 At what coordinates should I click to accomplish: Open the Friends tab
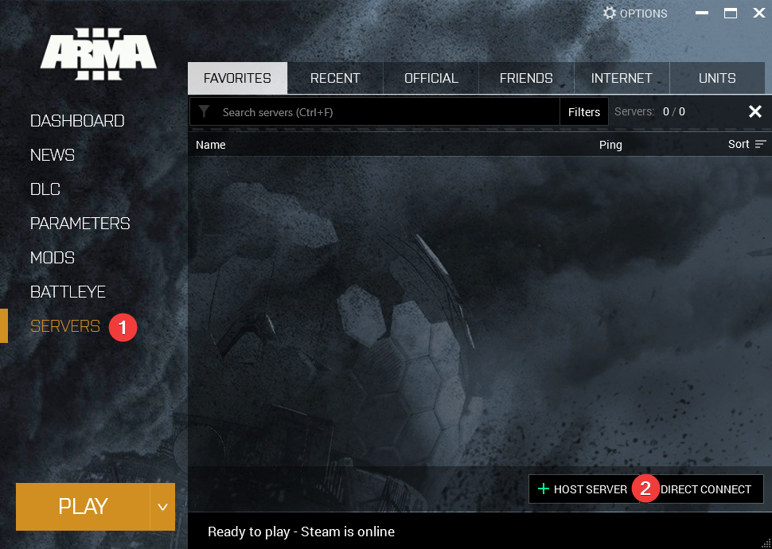point(526,78)
